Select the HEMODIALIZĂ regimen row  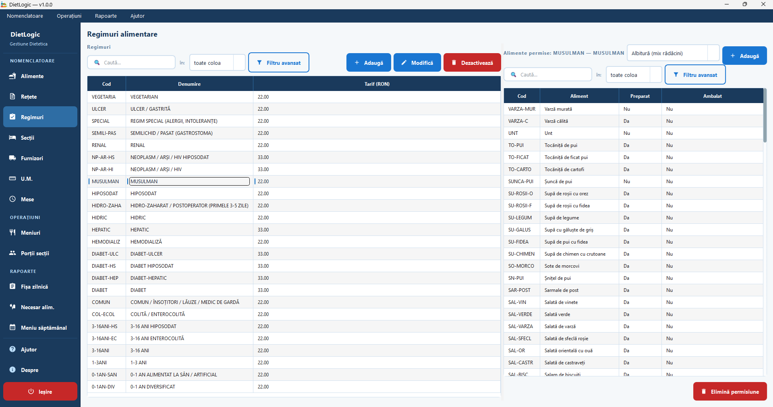point(294,242)
